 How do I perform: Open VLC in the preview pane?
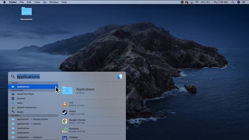click(92, 104)
